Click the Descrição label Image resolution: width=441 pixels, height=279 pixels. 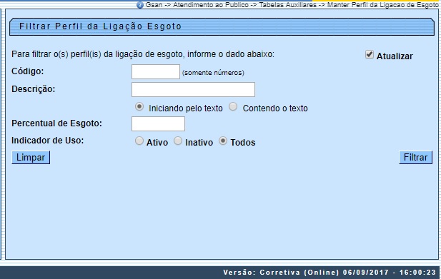tap(33, 89)
